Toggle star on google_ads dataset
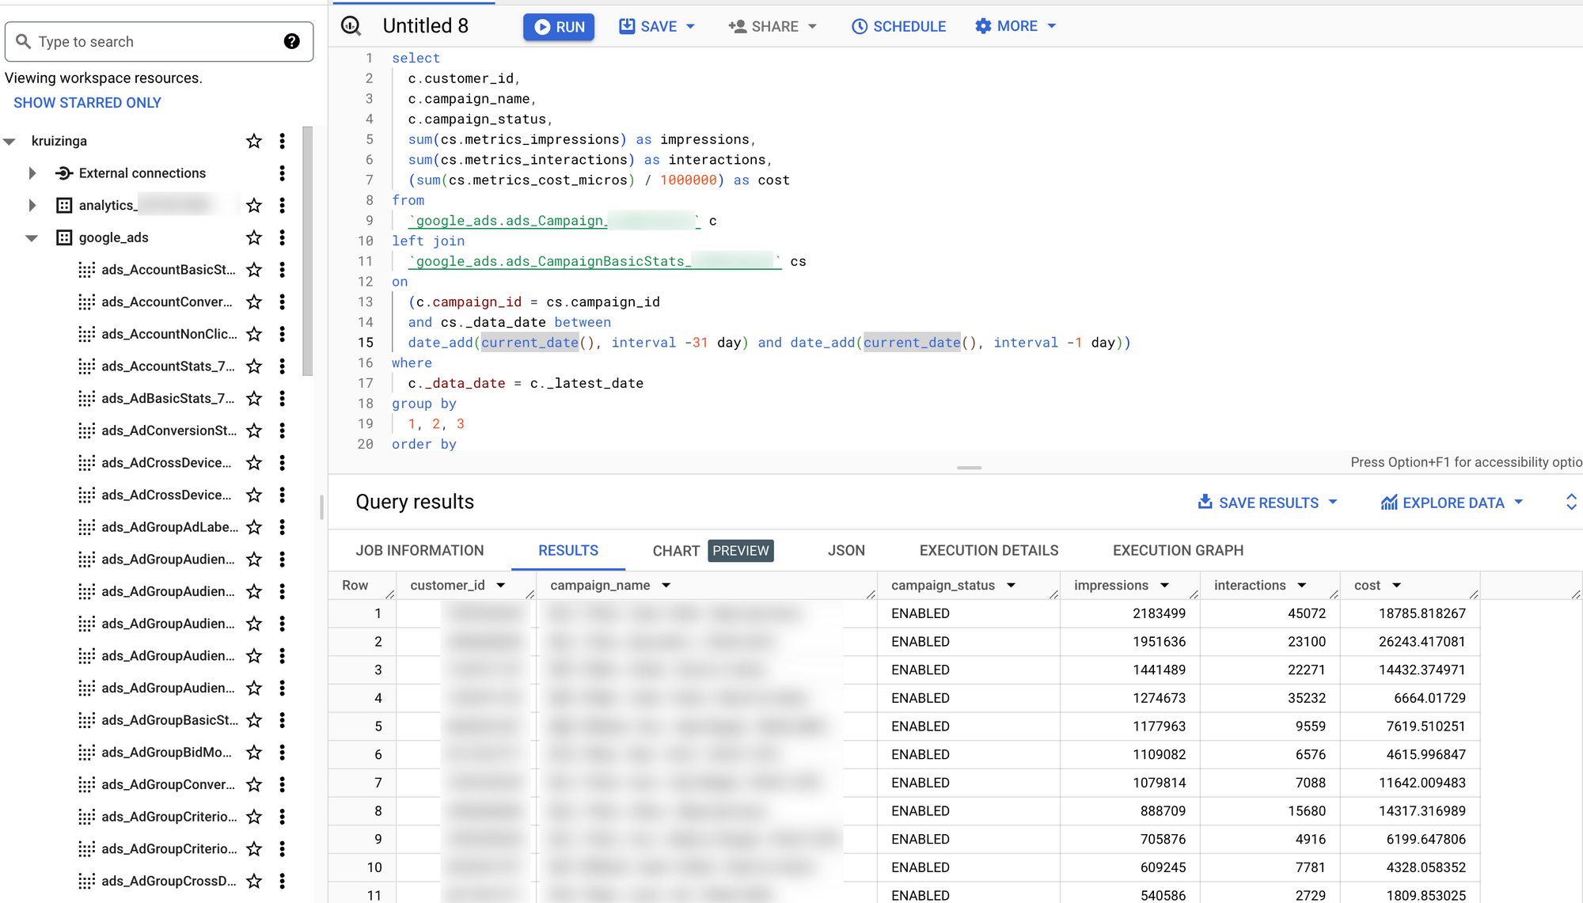 tap(252, 237)
